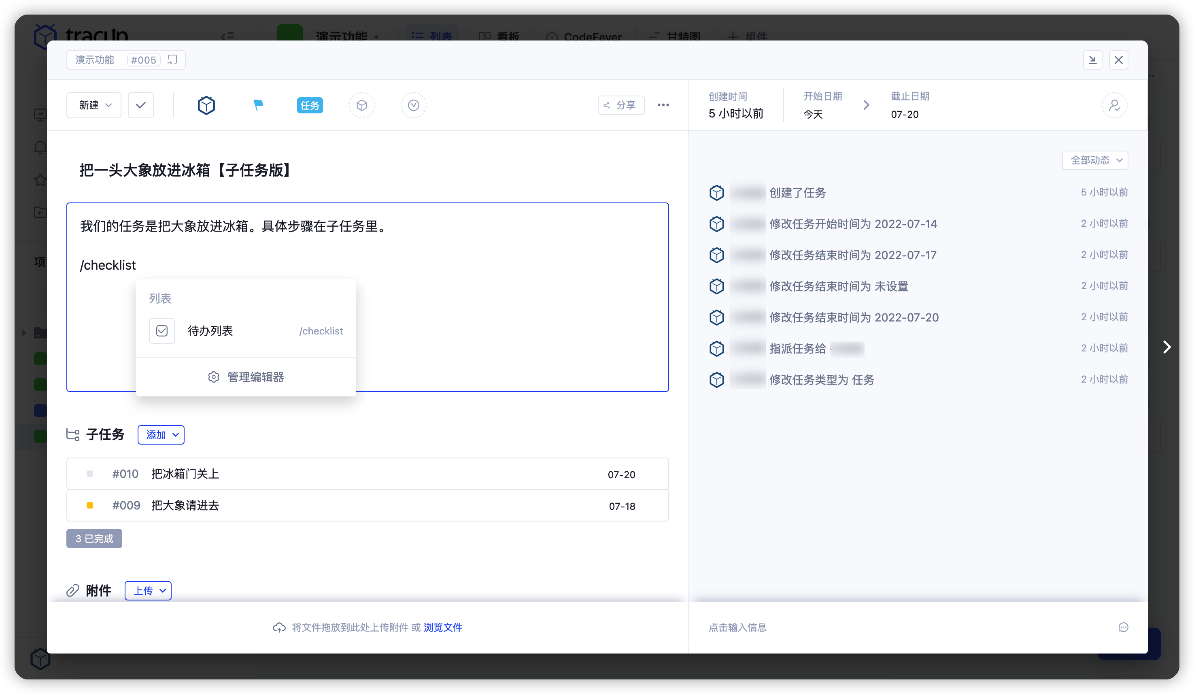1194x694 pixels.
Task: Click the dashed module cube icon
Action: click(x=362, y=105)
